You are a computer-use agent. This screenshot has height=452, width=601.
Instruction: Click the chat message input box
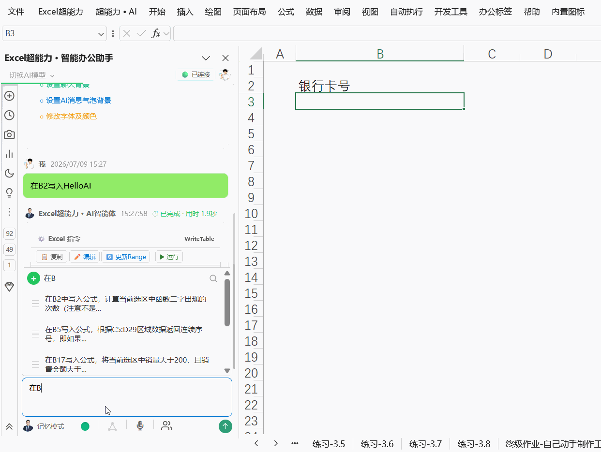(x=127, y=397)
